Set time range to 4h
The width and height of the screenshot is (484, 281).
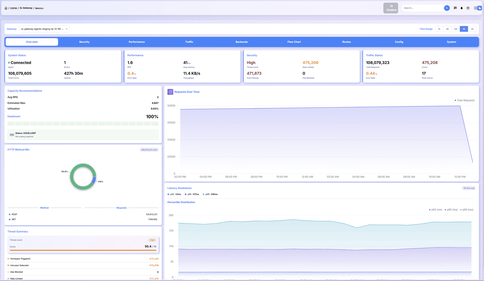click(x=447, y=29)
